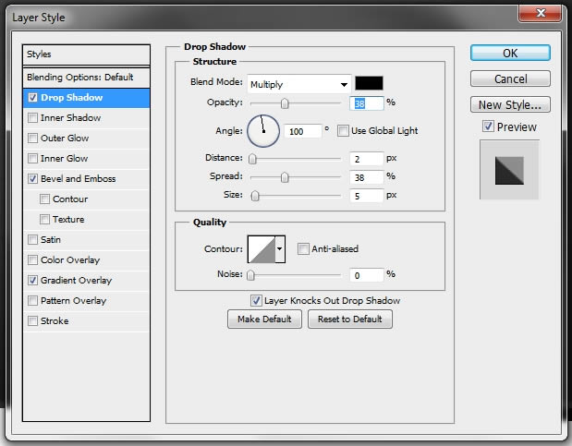Viewport: 572px width, 446px height.
Task: Enable the Stroke checkbox
Action: coord(33,321)
